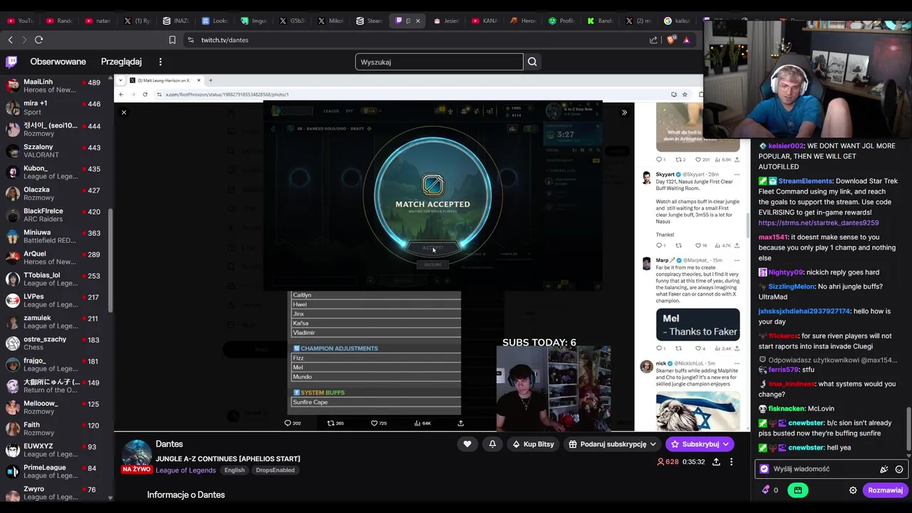Click the Dantes channel name

(x=170, y=444)
